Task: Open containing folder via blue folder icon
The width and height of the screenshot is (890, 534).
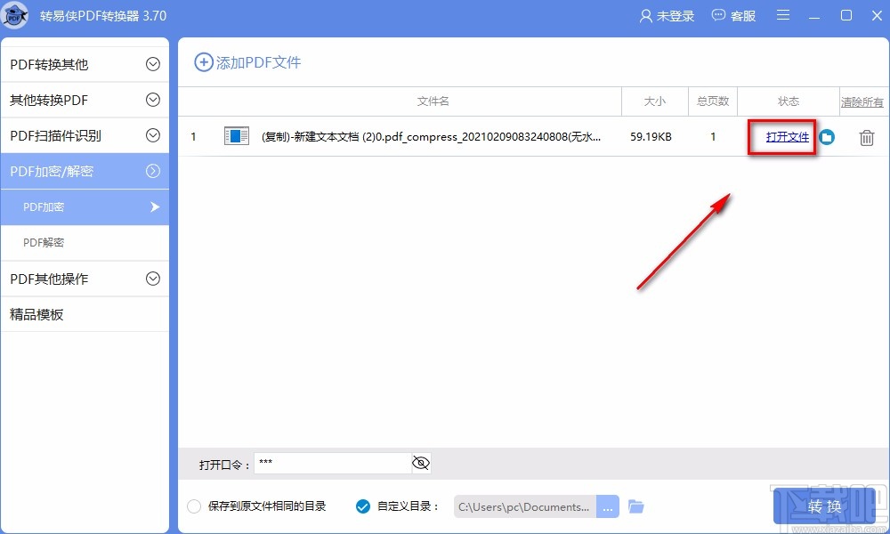Action: [x=828, y=137]
